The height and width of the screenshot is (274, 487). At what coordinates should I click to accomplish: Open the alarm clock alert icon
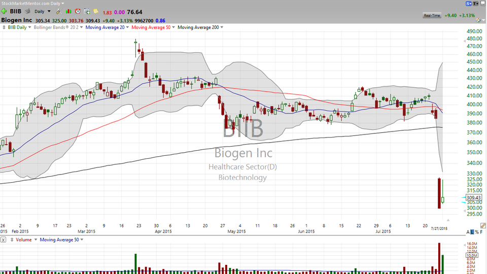coord(78,12)
